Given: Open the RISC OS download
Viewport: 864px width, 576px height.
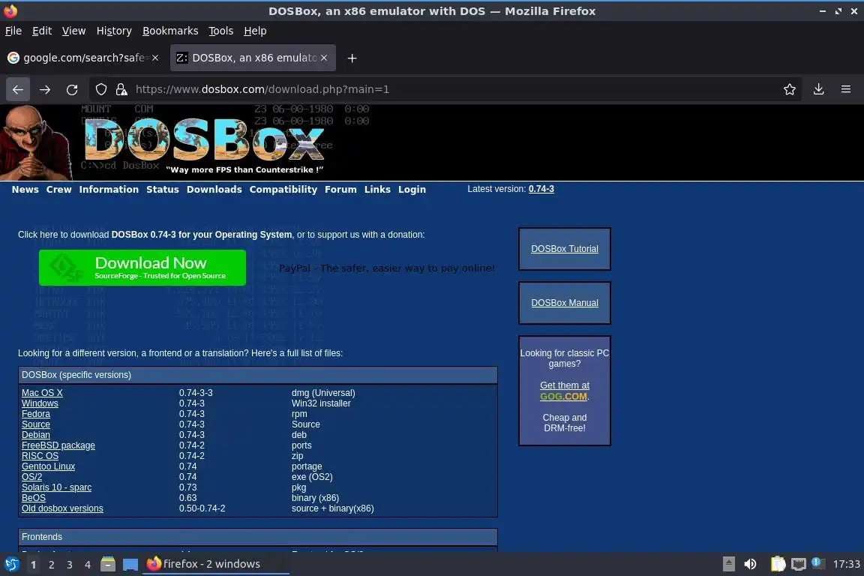Looking at the screenshot, I should coord(40,456).
